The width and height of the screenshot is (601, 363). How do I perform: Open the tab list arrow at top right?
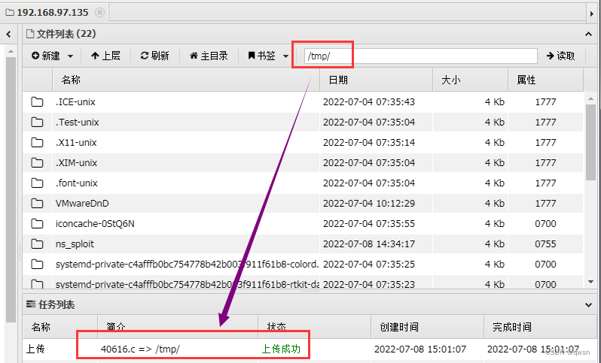click(592, 14)
